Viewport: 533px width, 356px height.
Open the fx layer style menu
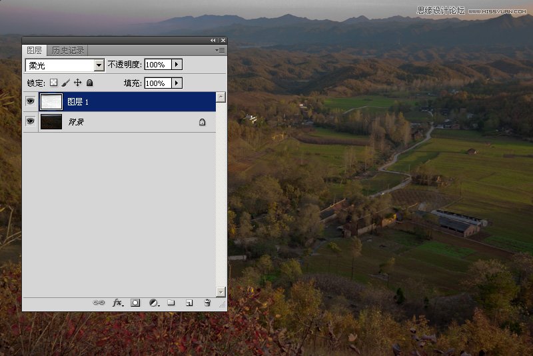tap(118, 303)
